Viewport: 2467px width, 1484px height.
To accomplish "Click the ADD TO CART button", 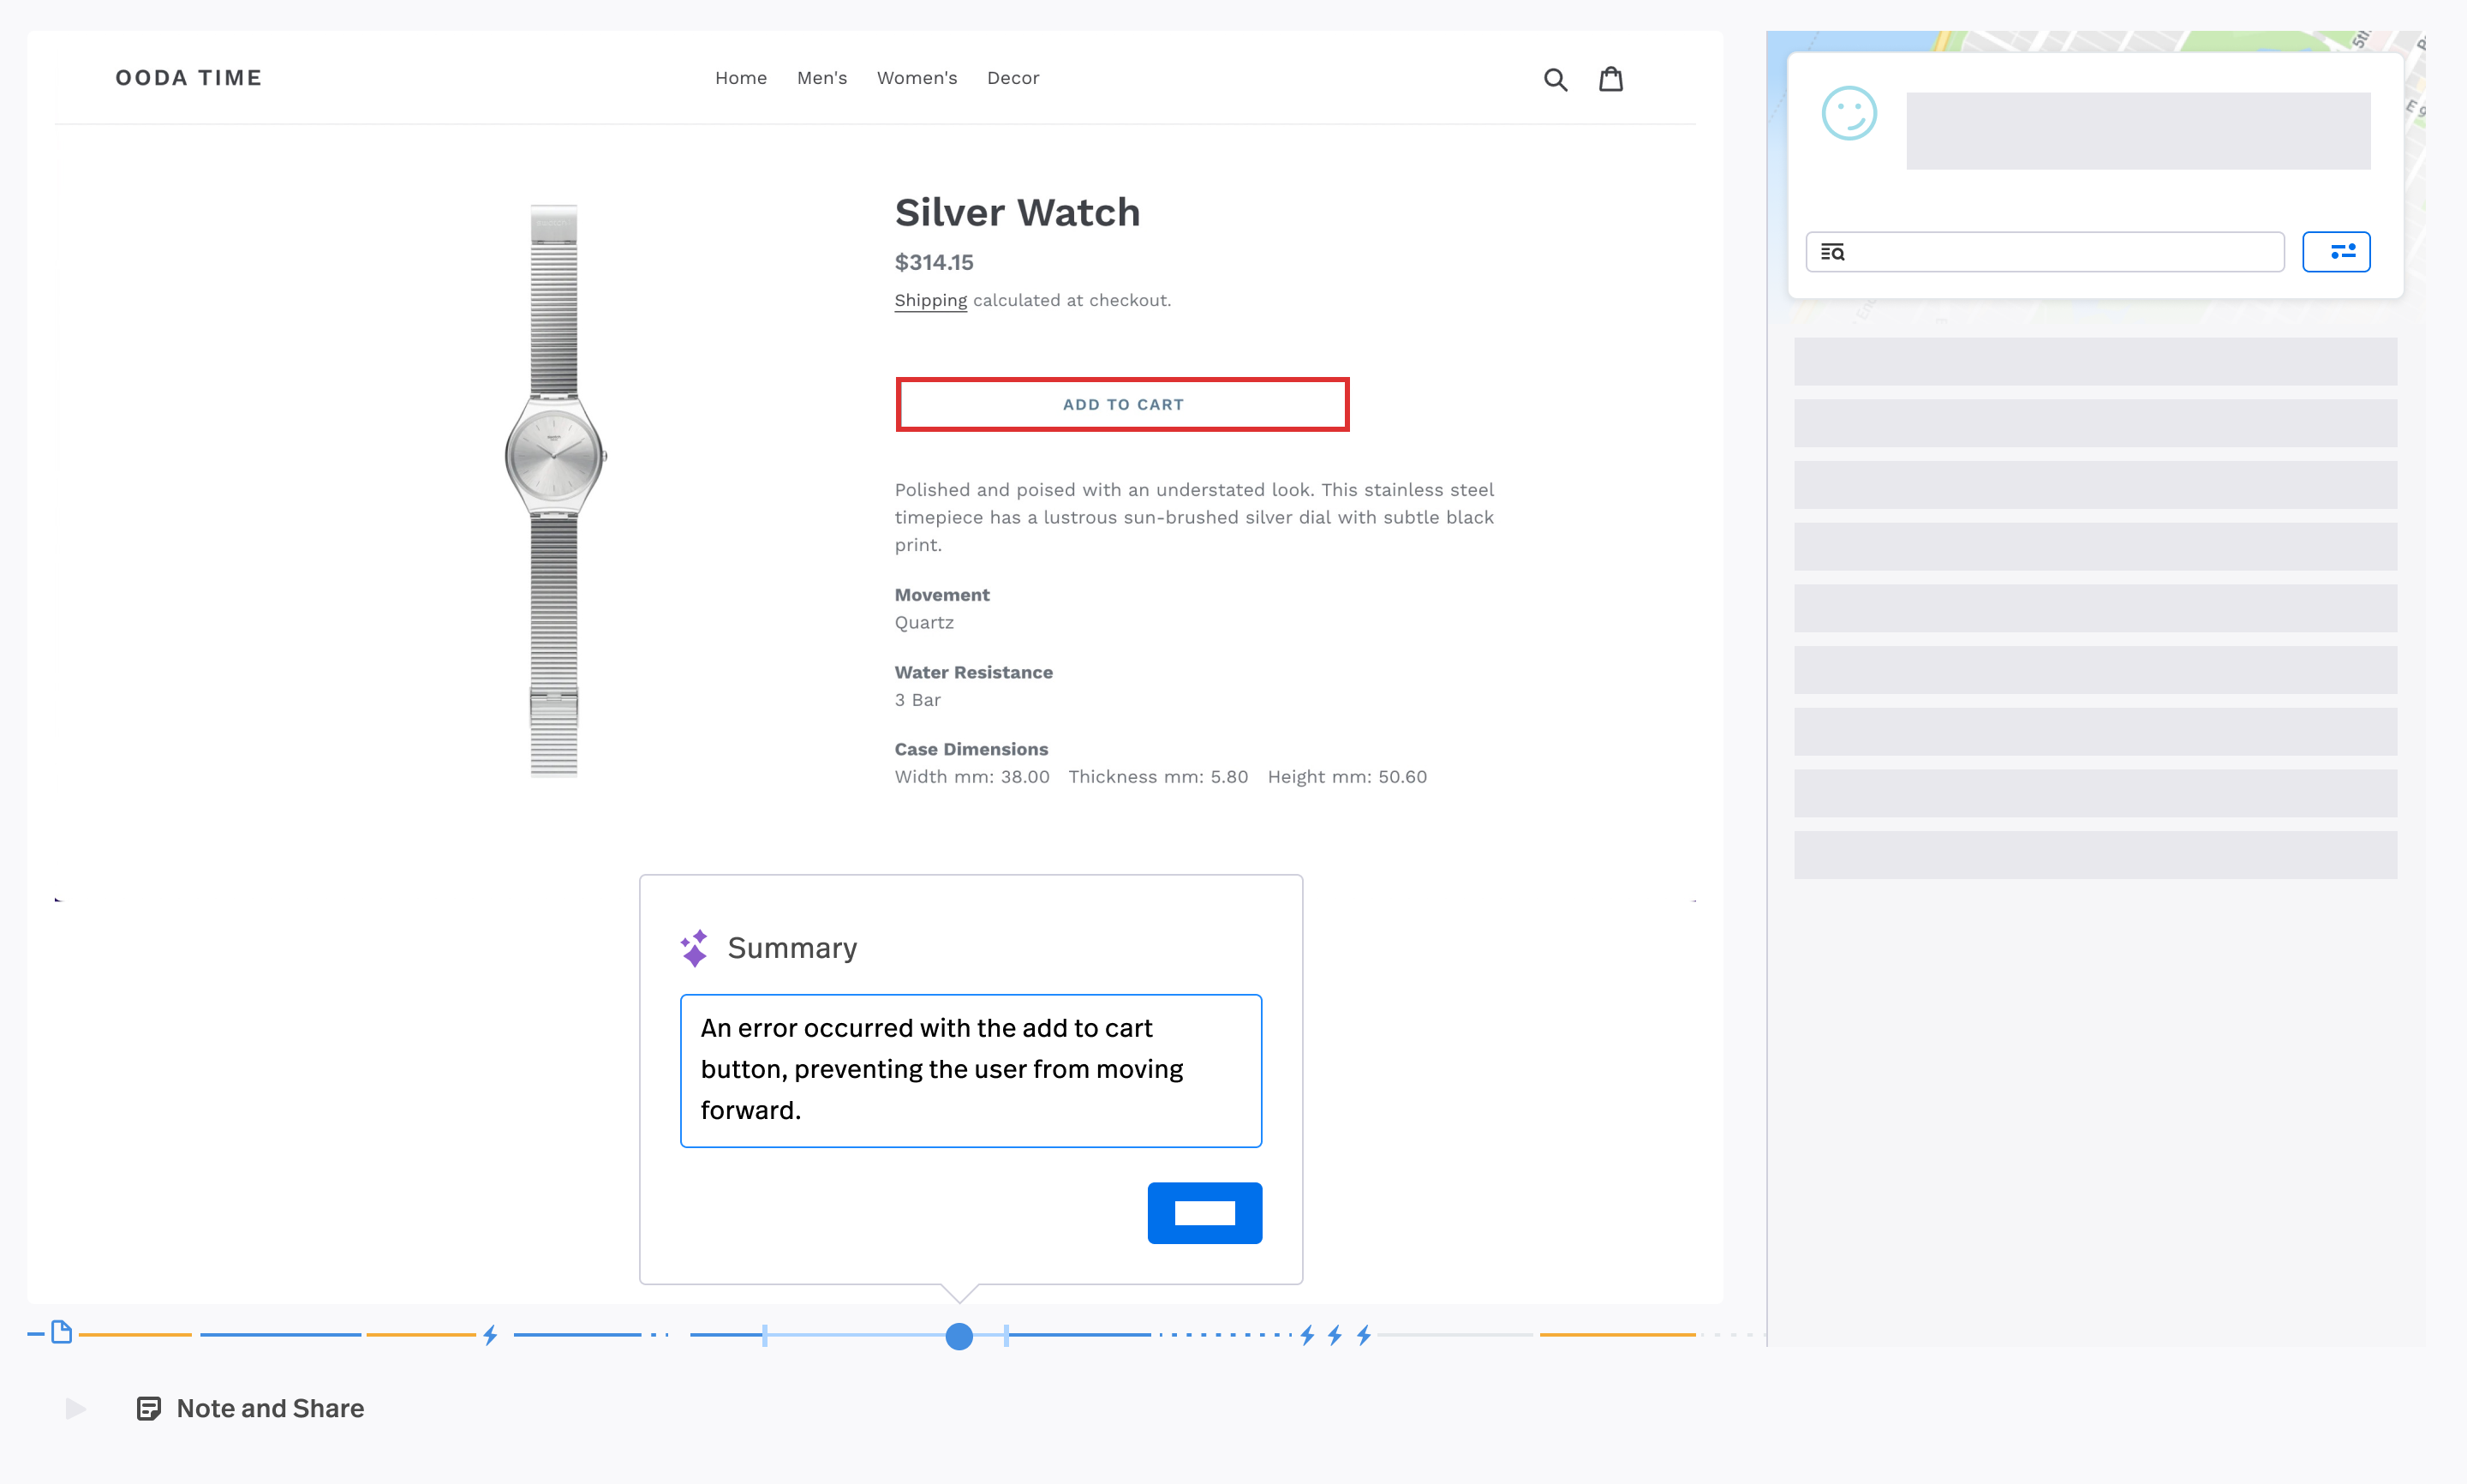I will click(1122, 404).
